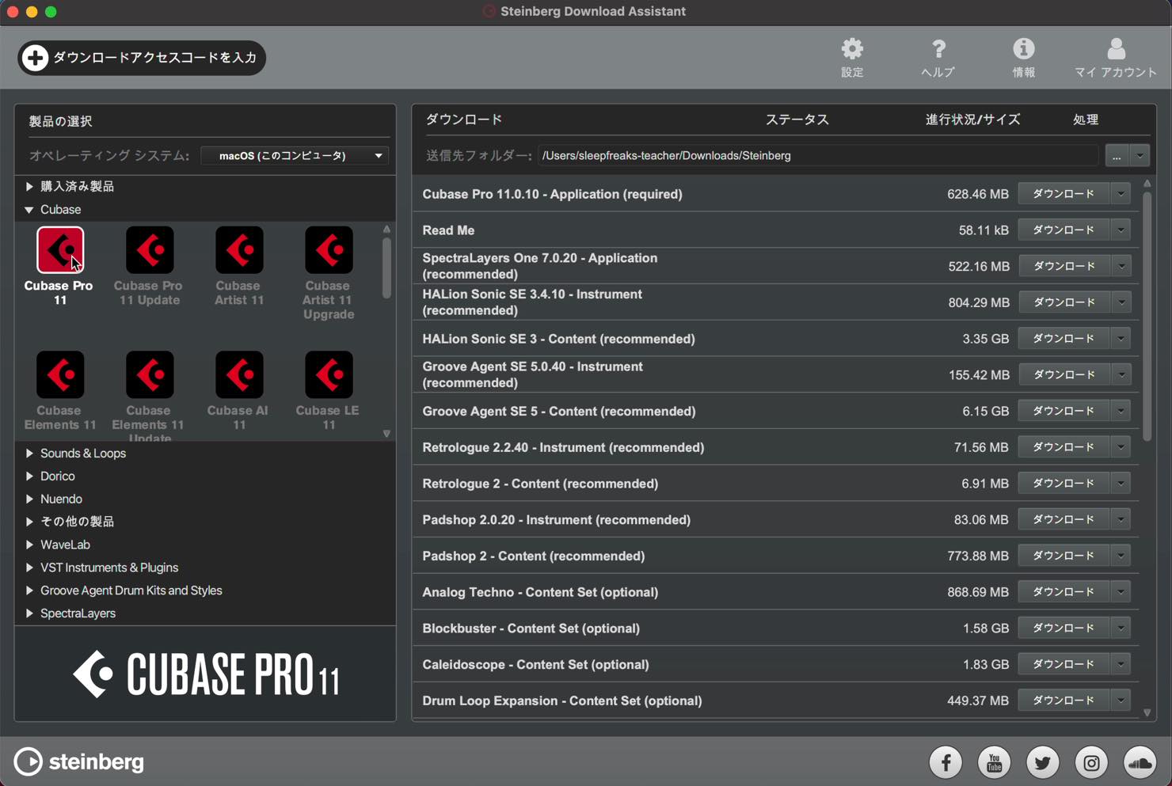This screenshot has width=1172, height=786.
Task: Click the Cubase Pro 11 banner logo
Action: pyautogui.click(x=206, y=674)
